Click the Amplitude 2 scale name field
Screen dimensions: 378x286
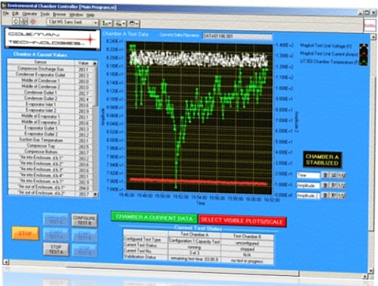[308, 195]
